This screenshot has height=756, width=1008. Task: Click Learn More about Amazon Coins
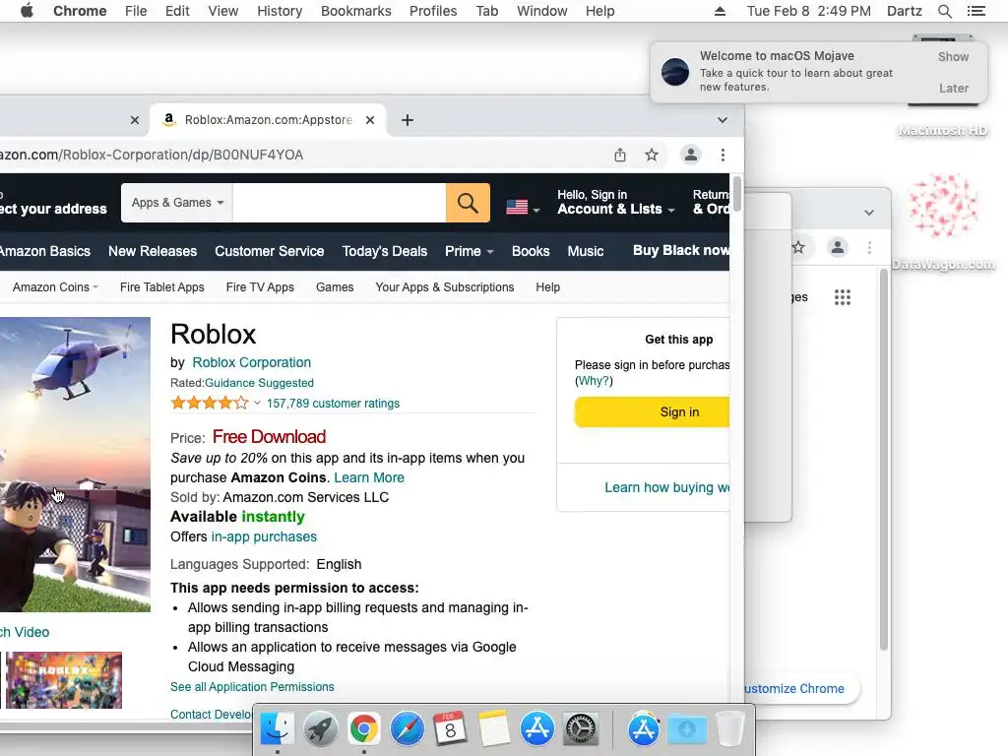pos(369,477)
